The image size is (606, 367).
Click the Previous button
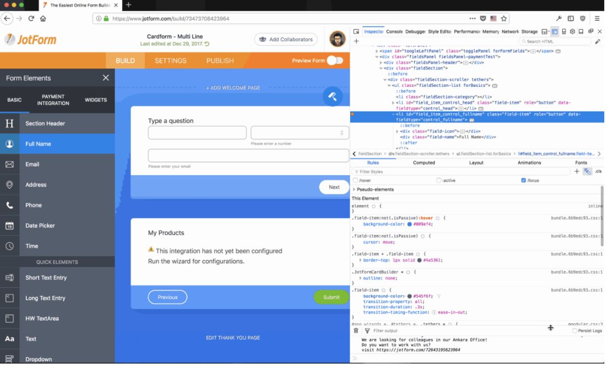click(167, 297)
